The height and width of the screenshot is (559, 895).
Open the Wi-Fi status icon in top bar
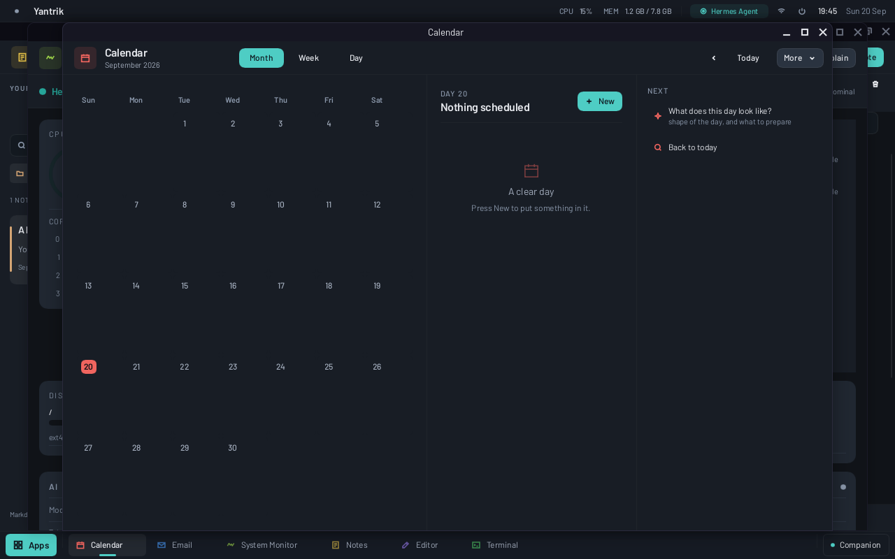point(781,11)
